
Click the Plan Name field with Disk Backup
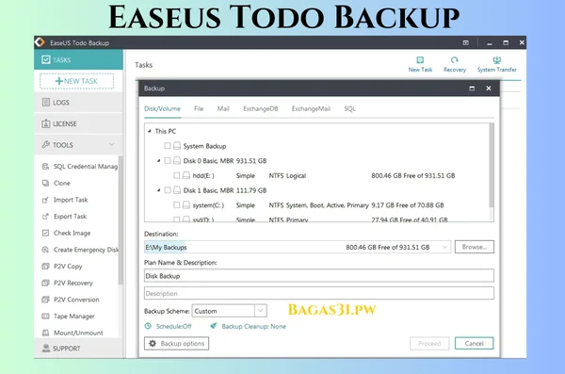(319, 275)
